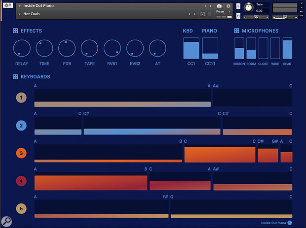Toggle the Solo (S) button

click(239, 6)
